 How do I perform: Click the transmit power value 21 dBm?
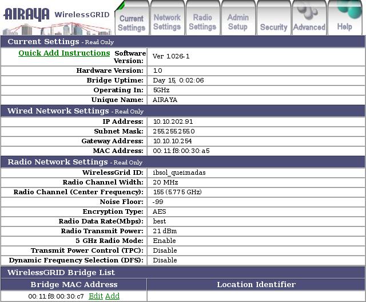tap(165, 231)
